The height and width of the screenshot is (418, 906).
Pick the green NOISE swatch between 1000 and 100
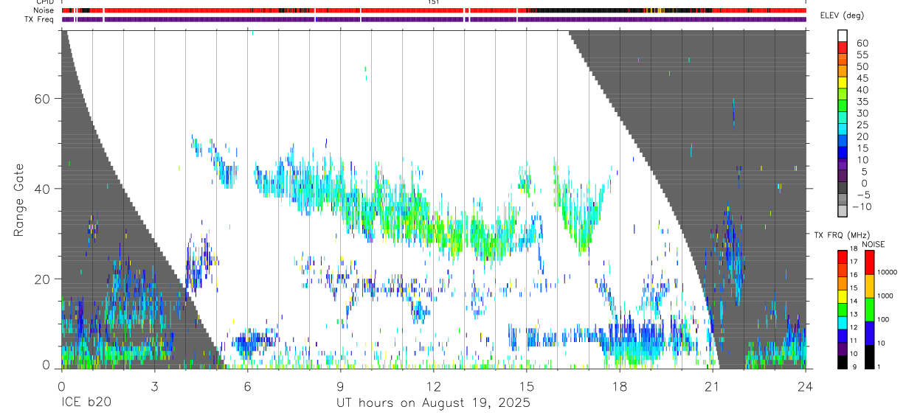pos(869,310)
